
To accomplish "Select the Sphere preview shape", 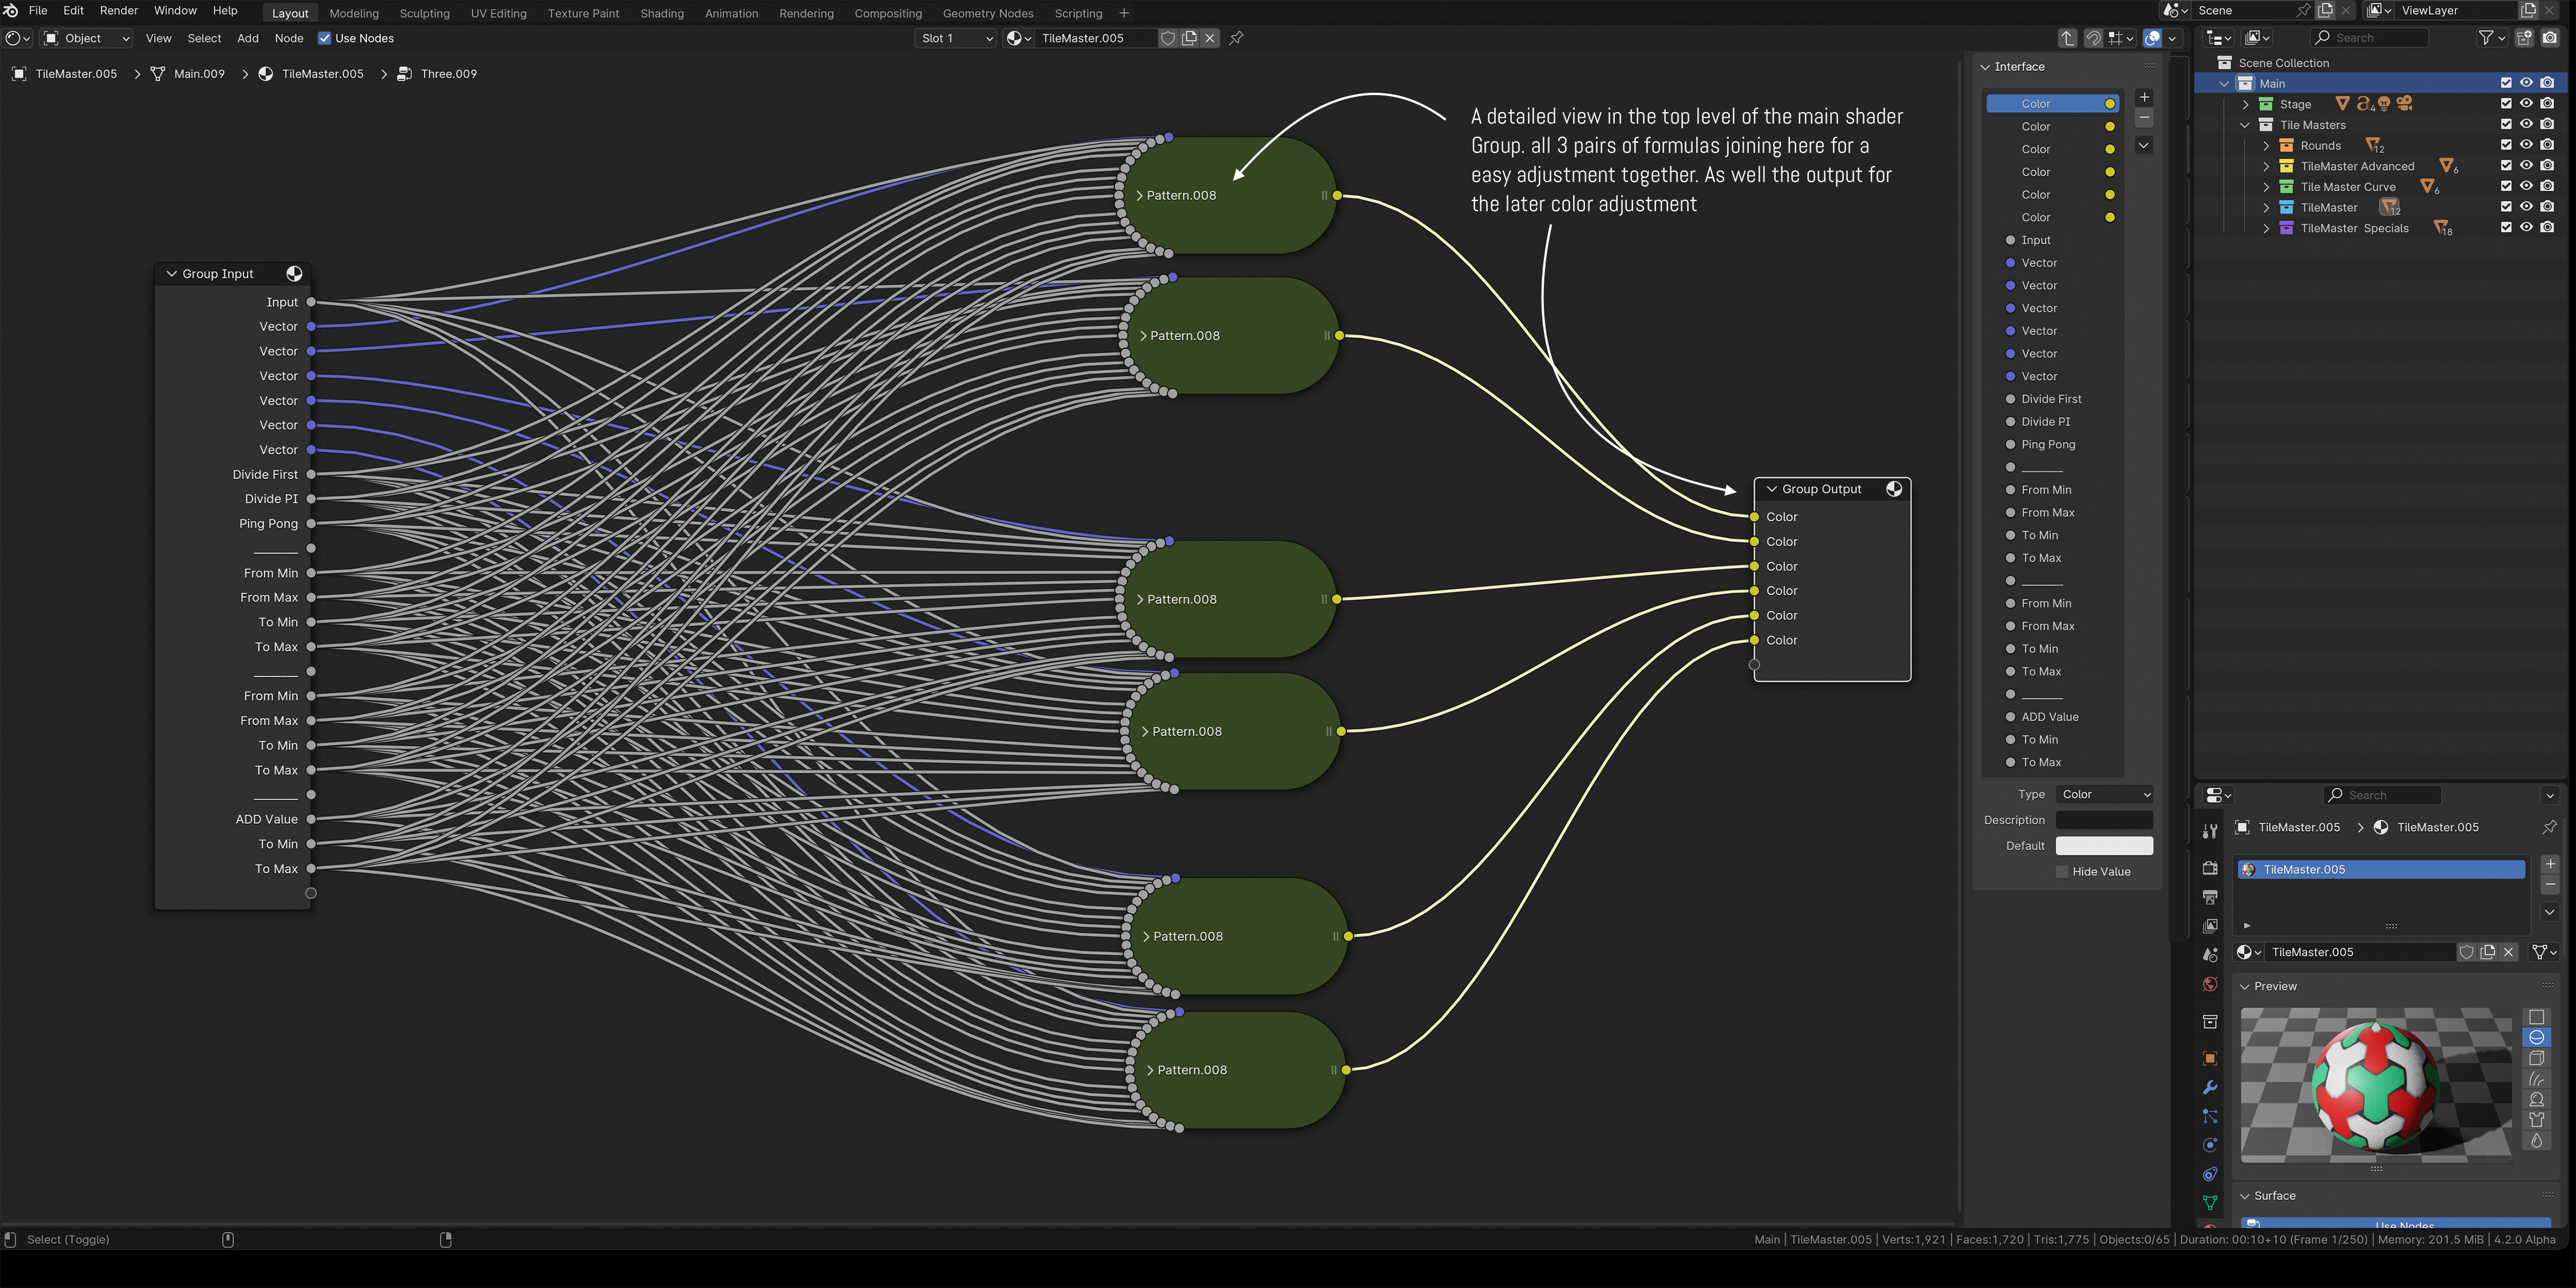I will pos(2536,1037).
